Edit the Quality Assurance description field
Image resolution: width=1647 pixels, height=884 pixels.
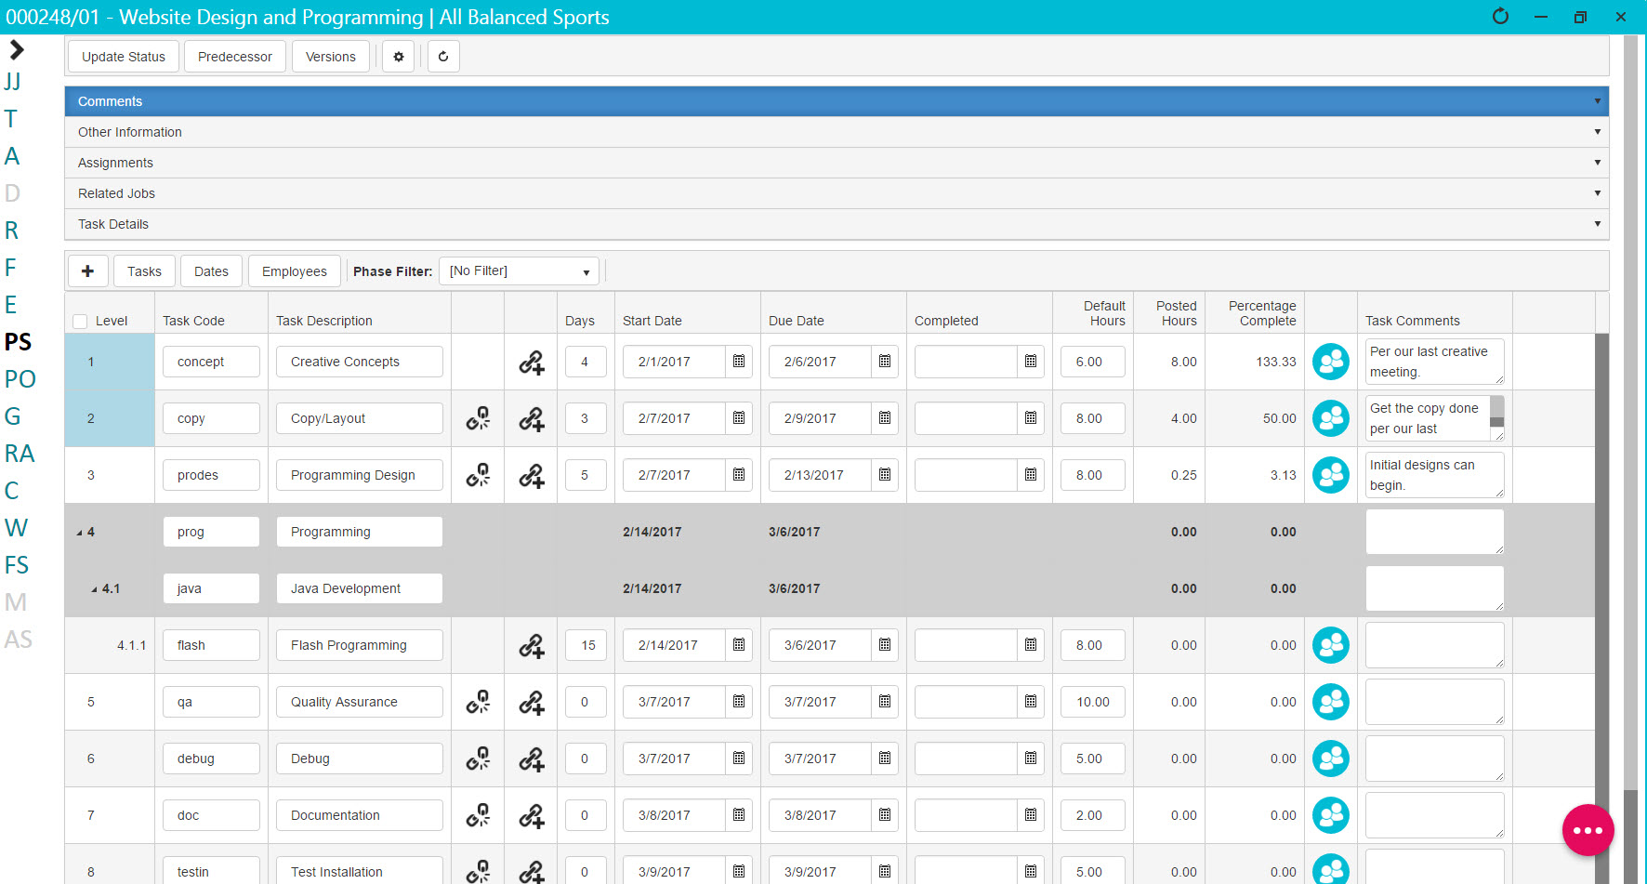(359, 702)
